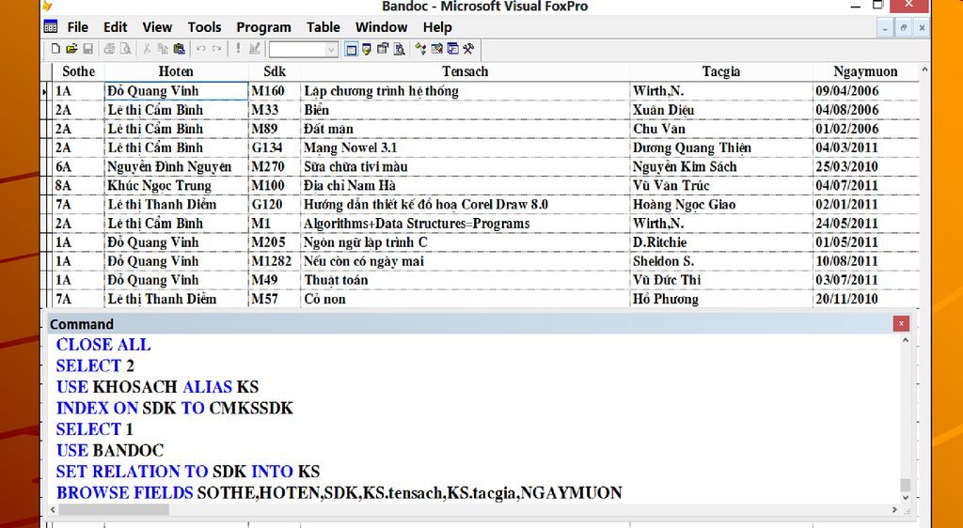Click date cell 25/03/2010
This screenshot has width=963, height=528.
(x=865, y=167)
